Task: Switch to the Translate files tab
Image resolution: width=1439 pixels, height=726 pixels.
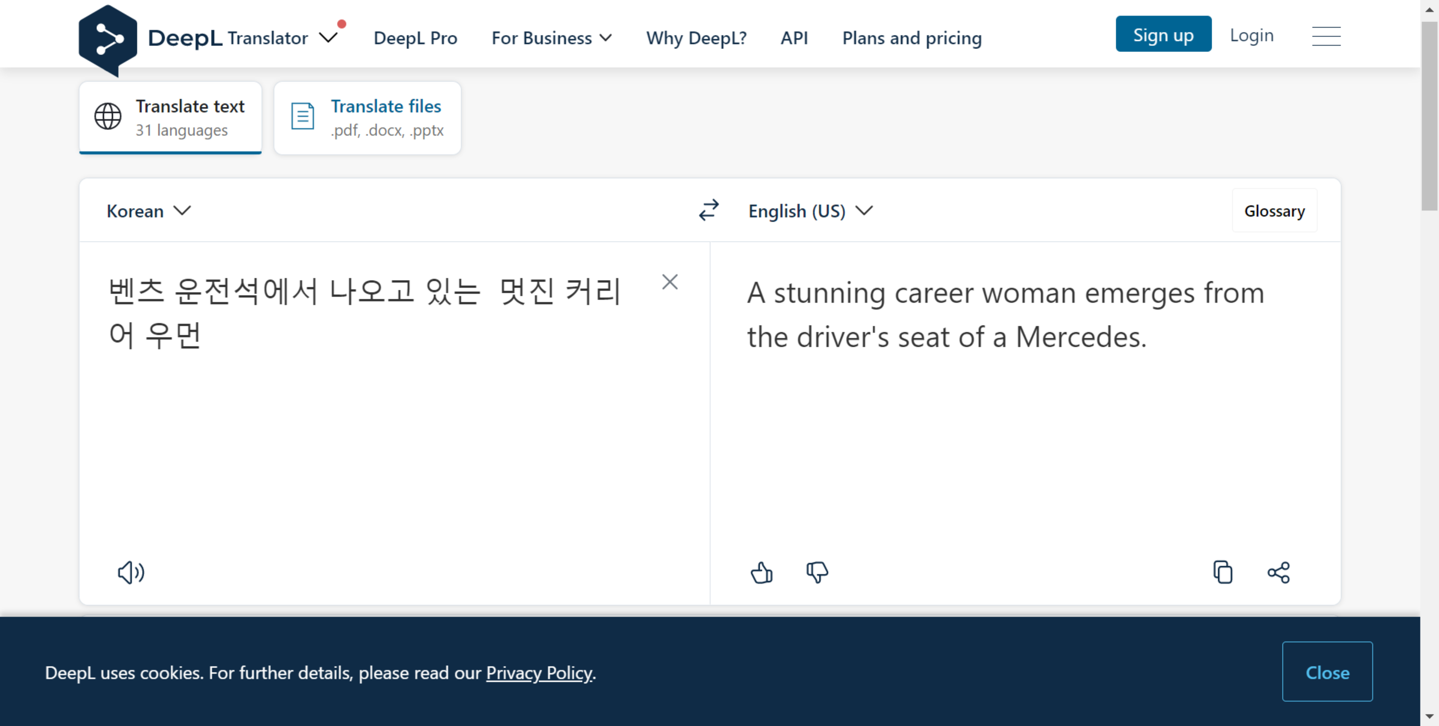Action: pyautogui.click(x=368, y=118)
